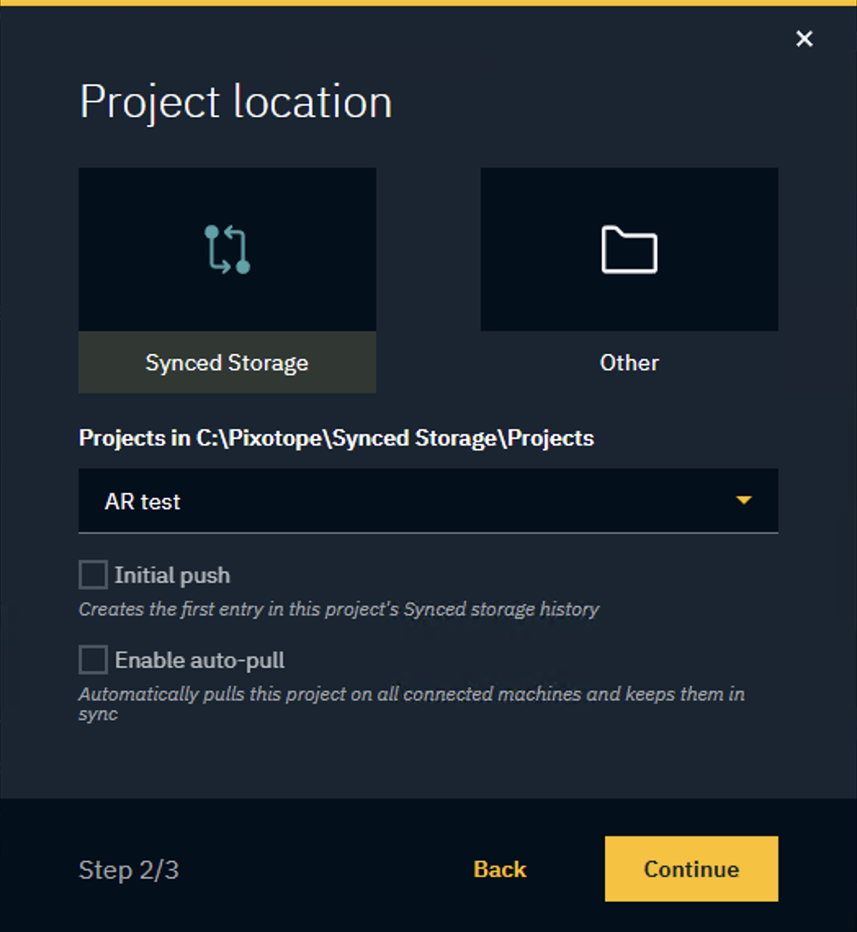Go Back to the previous step
The height and width of the screenshot is (932, 857).
499,869
